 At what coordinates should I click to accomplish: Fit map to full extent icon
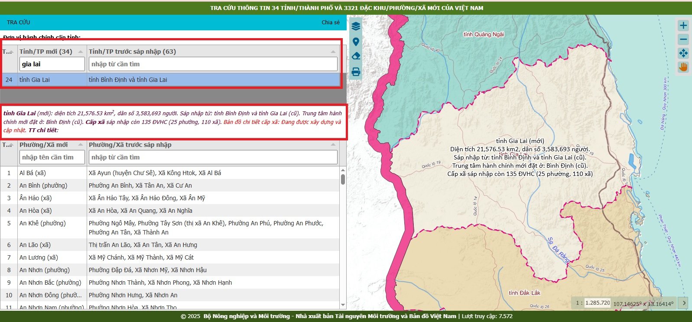click(683, 53)
